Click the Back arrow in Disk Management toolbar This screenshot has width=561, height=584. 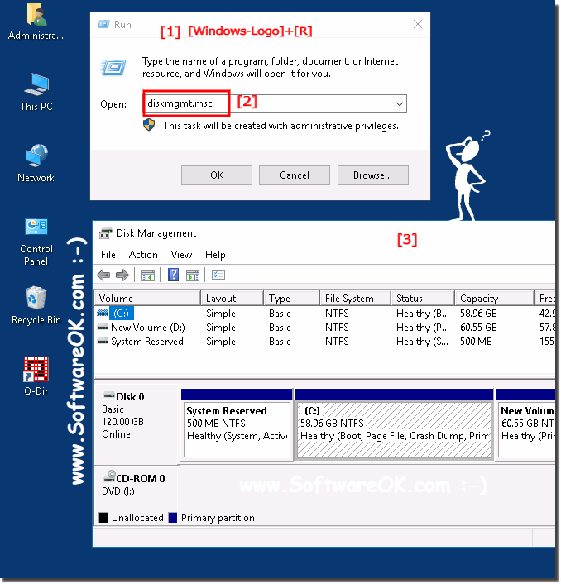pos(103,275)
